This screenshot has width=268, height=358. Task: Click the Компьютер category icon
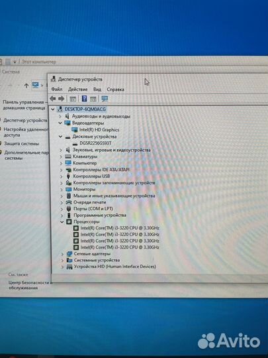[68, 163]
